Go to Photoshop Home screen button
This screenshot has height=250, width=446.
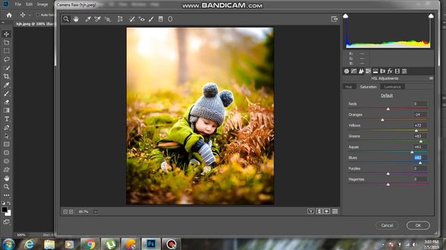pos(9,15)
